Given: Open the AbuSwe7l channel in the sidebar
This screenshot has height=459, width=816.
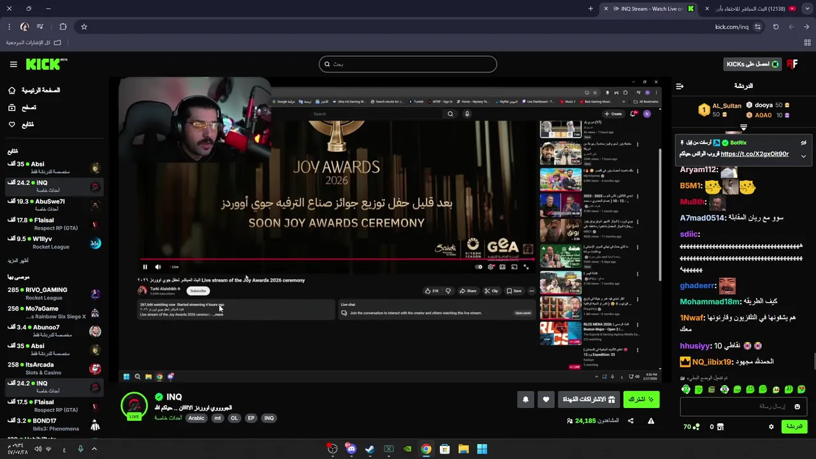Looking at the screenshot, I should click(54, 205).
